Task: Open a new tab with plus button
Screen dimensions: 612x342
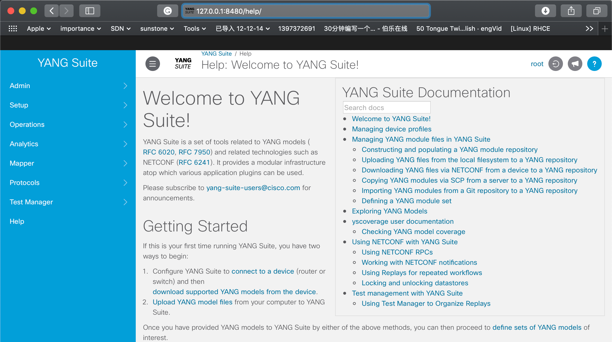Action: [x=605, y=28]
